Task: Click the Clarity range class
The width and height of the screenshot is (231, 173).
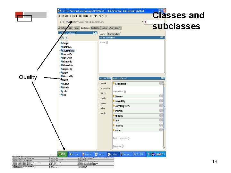Action: tap(117, 120)
